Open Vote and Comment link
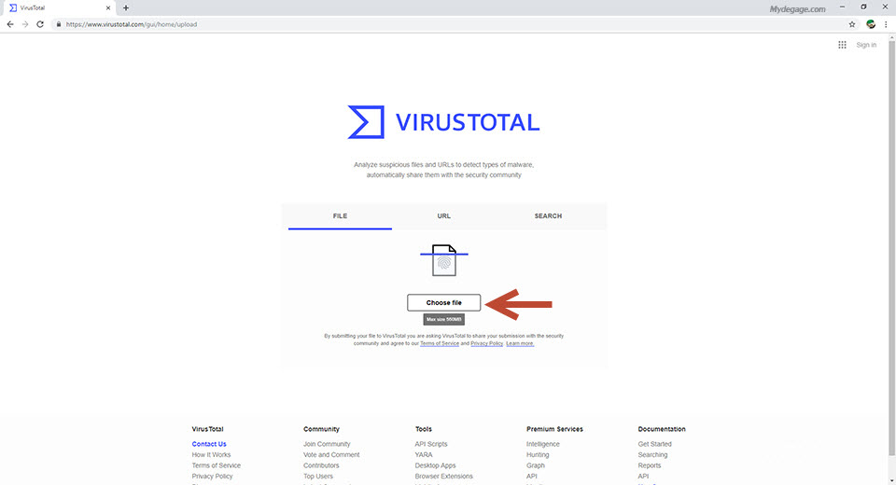 point(331,455)
